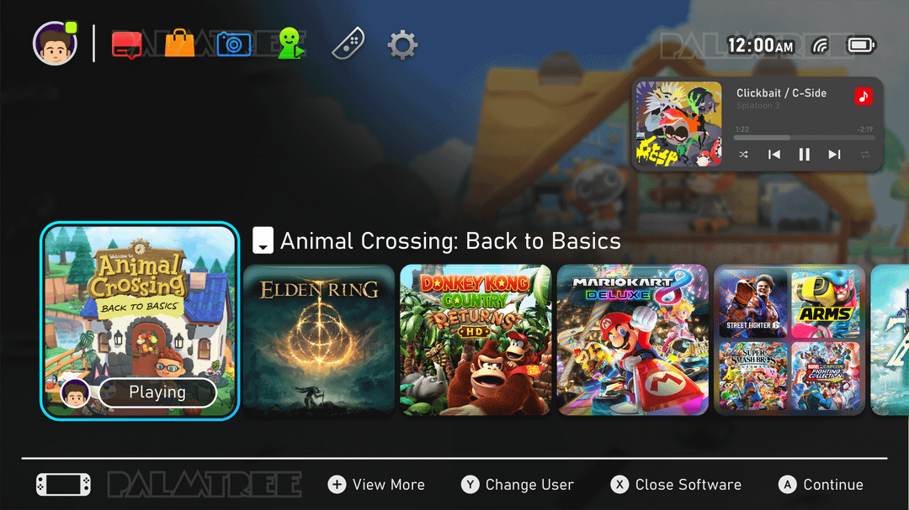Go back to the previous track
The image size is (909, 510).
(774, 155)
